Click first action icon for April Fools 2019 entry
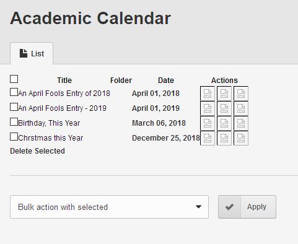This screenshot has width=298, height=244. pos(208,108)
